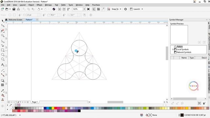Open the Object menu

pos(31,5)
